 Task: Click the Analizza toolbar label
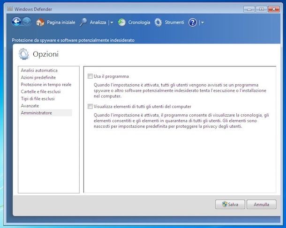[98, 22]
